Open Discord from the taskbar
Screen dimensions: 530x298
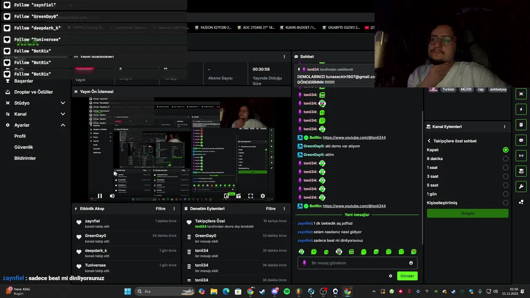click(275, 291)
